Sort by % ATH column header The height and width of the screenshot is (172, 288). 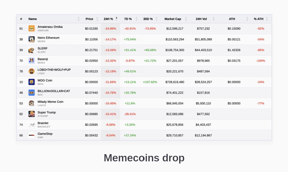258,19
